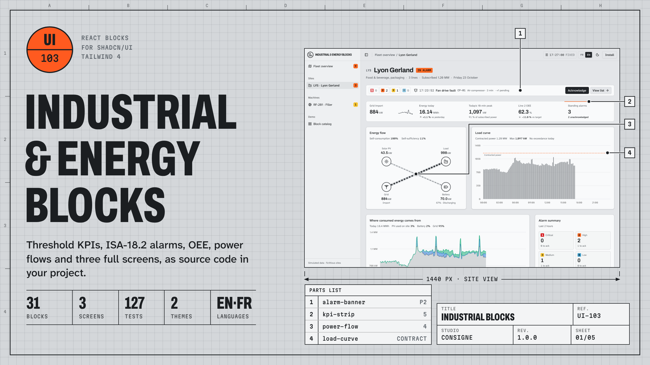Click the orange badge 9 on Fleet overview
The width and height of the screenshot is (650, 365).
[x=355, y=66]
